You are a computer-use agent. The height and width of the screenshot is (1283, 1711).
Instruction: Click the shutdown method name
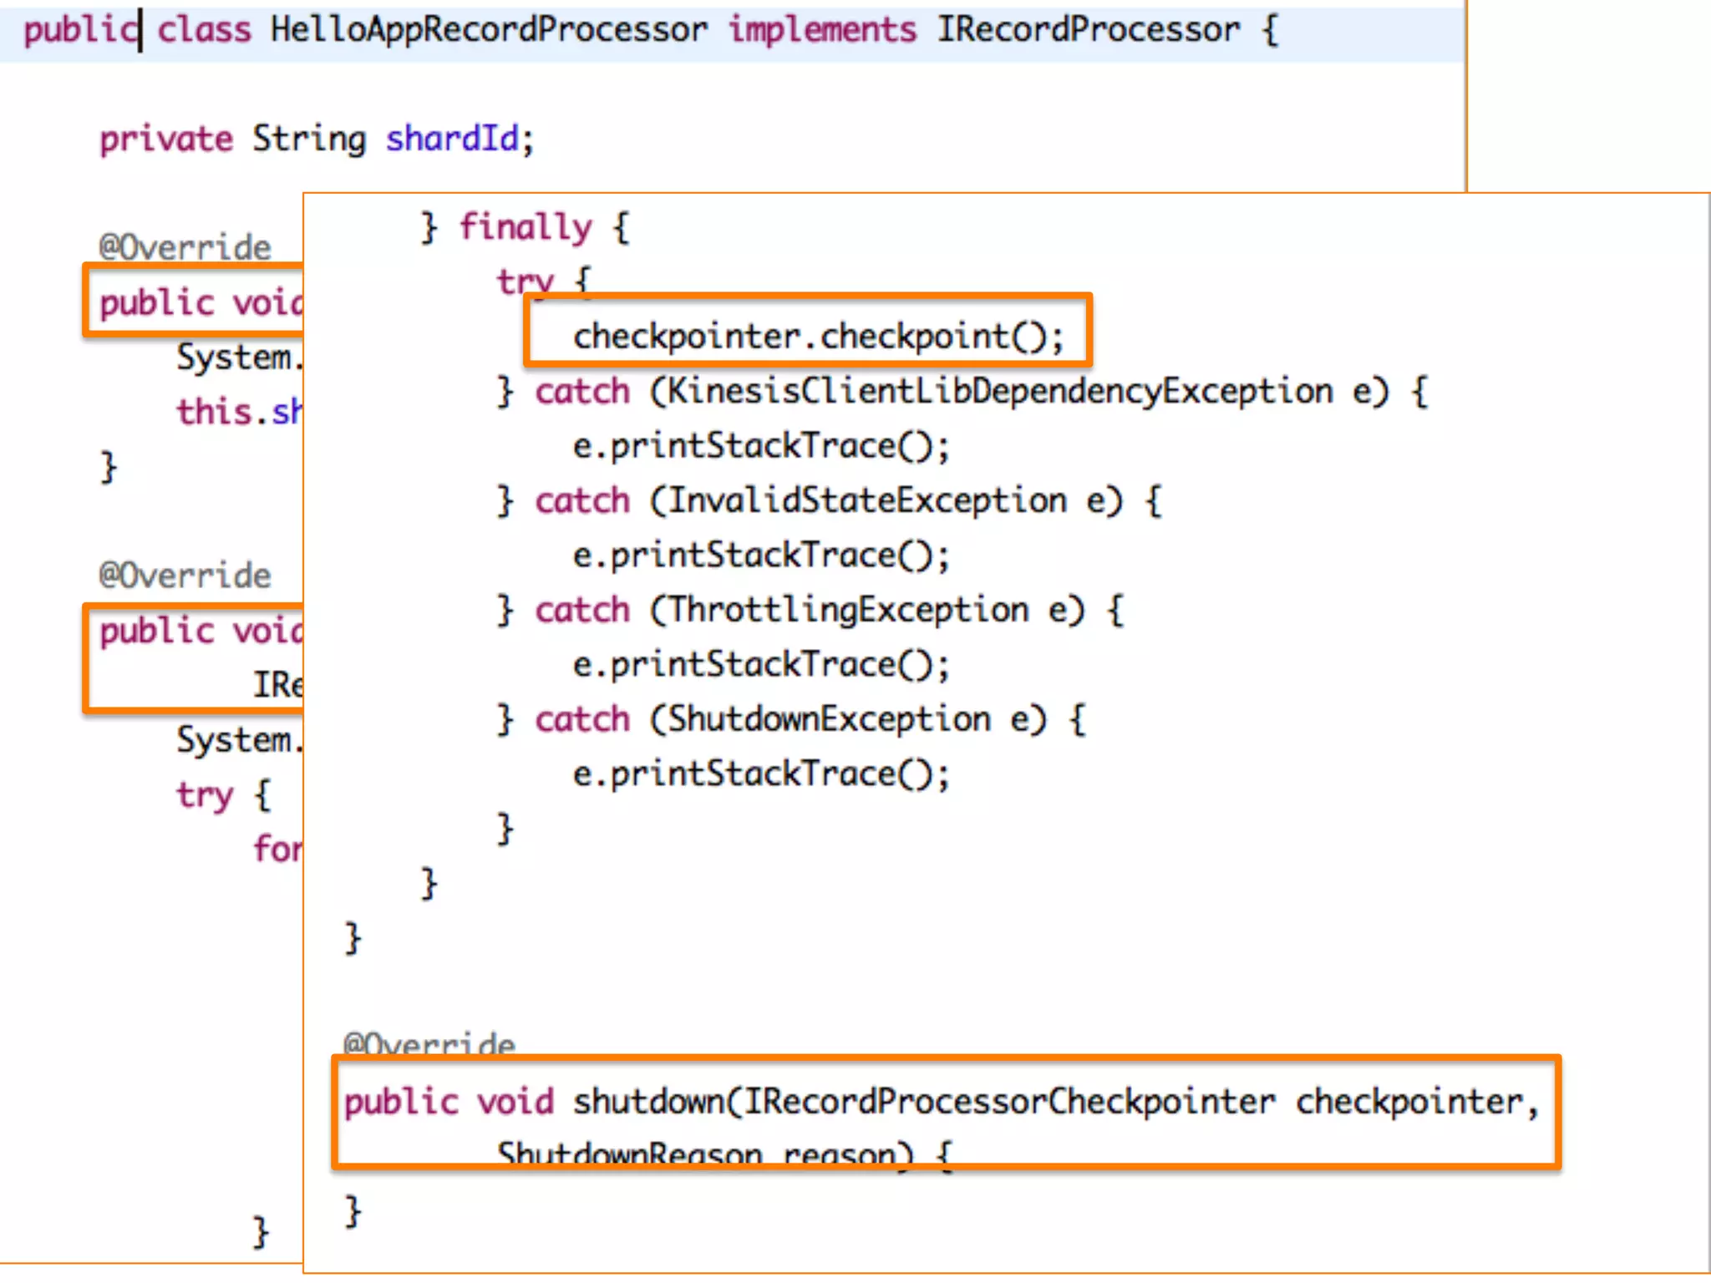(648, 1102)
